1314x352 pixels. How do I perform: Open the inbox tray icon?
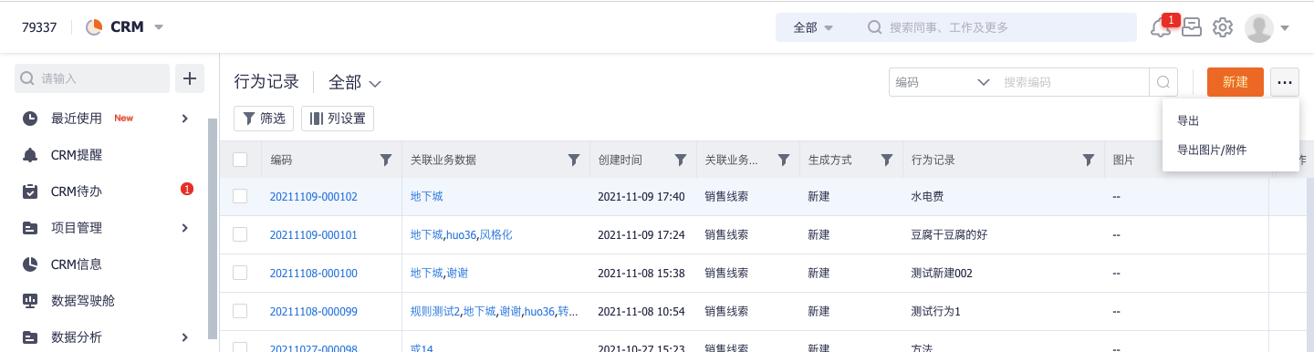click(1191, 27)
